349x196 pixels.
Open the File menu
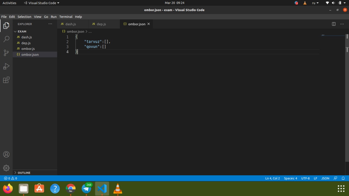pos(4,17)
